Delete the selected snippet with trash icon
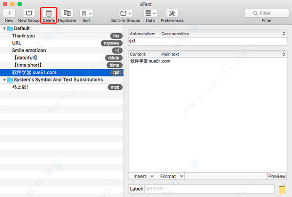The image size is (292, 197). (x=49, y=13)
